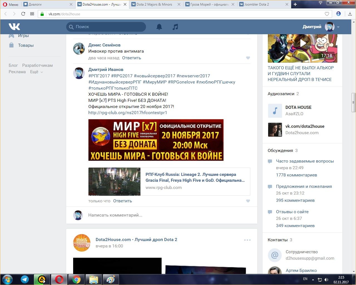This screenshot has height=285, width=356.
Task: Click the Opera reload page icon
Action: pos(23,14)
